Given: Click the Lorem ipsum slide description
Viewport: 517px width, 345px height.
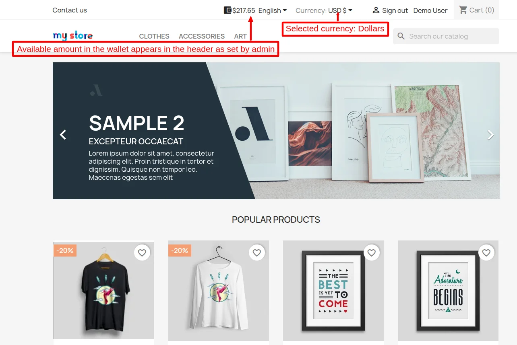Looking at the screenshot, I should [151, 165].
